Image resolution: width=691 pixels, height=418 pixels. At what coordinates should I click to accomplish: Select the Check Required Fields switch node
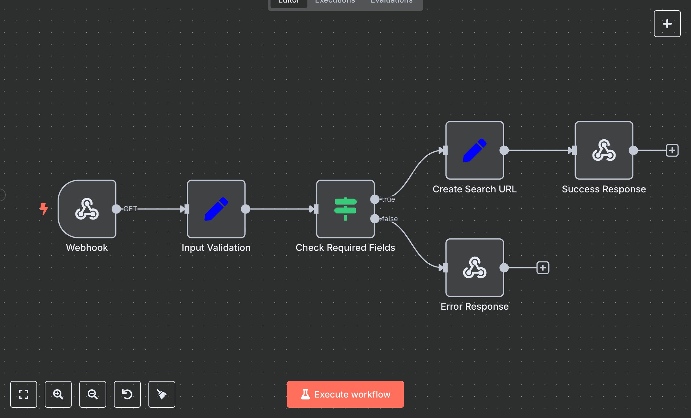345,209
